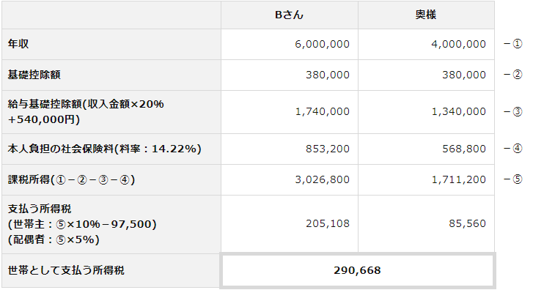Click the 奥様 column header
The image size is (533, 290).
(x=426, y=15)
